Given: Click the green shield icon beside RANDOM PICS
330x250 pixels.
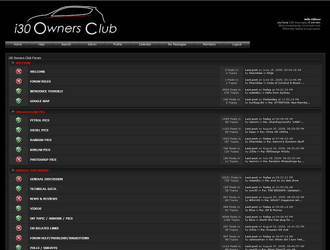Looking at the screenshot, I should point(18,140).
